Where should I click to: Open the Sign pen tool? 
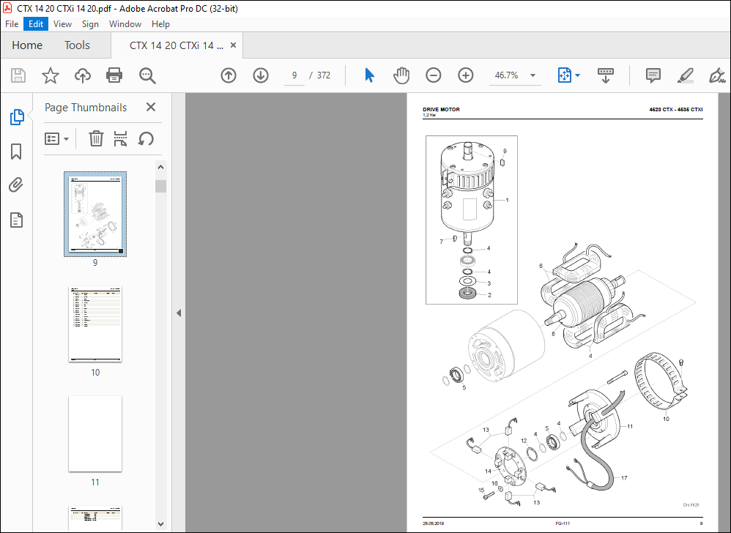[717, 75]
